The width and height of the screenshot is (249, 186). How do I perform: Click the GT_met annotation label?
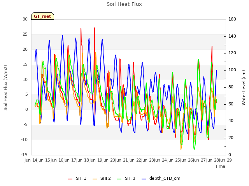[42, 16]
